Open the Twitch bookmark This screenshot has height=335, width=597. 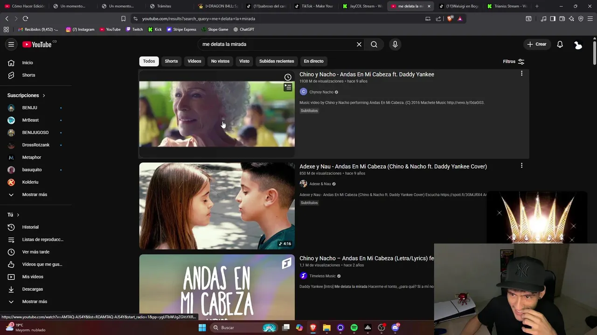[x=134, y=29]
